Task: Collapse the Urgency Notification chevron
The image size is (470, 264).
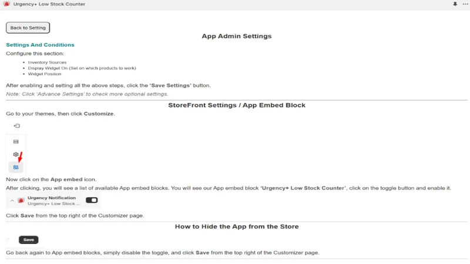Action: click(12, 201)
